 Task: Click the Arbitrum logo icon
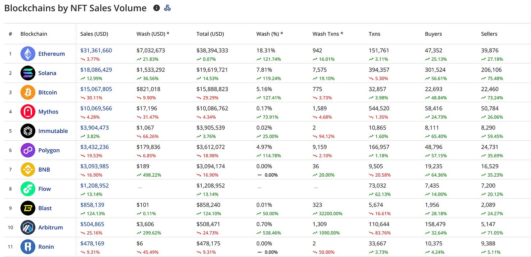tap(28, 227)
